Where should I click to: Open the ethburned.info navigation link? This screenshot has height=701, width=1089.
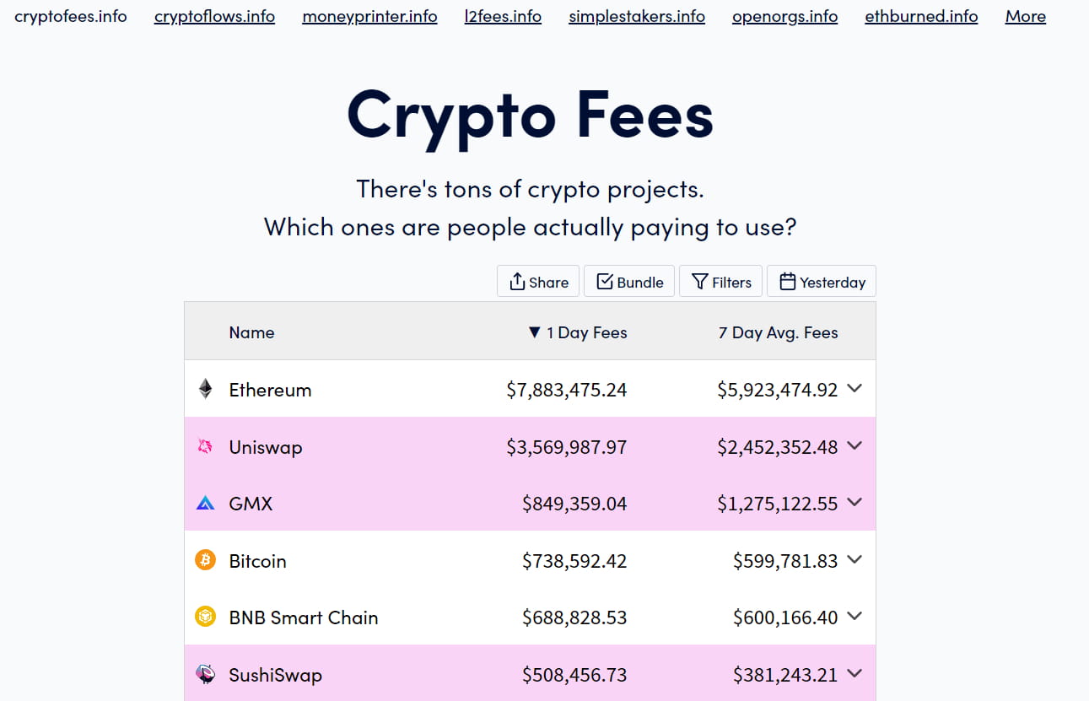click(921, 16)
